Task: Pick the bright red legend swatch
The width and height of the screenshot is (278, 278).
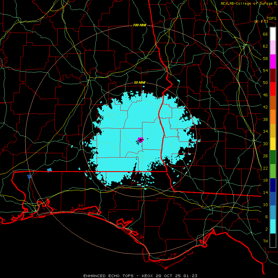Action: pyautogui.click(x=273, y=89)
